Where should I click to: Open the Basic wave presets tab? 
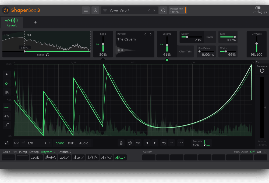click(6, 152)
